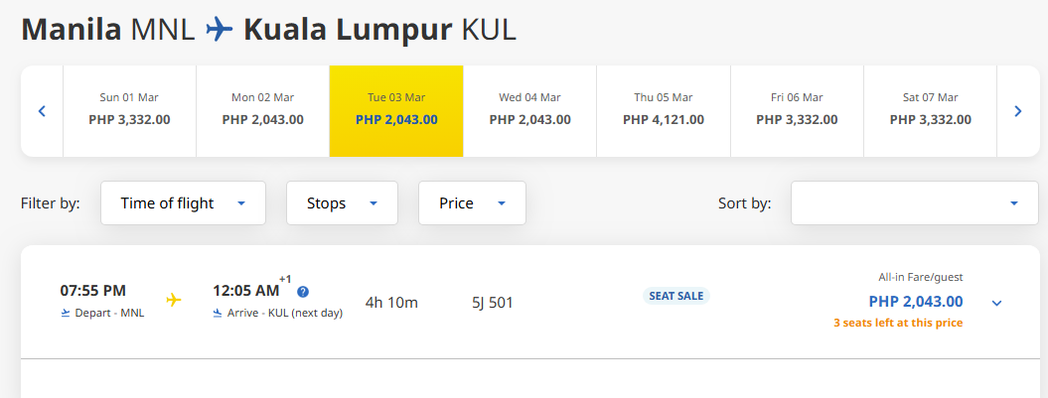Image resolution: width=1048 pixels, height=398 pixels.
Task: Click the SEAT SALE badge
Action: click(676, 296)
